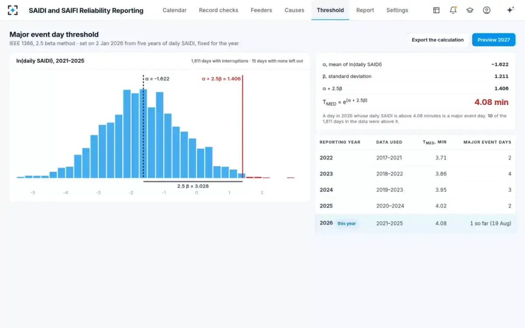The image size is (525, 328).
Task: Switch to the Calendar tab
Action: point(175,10)
